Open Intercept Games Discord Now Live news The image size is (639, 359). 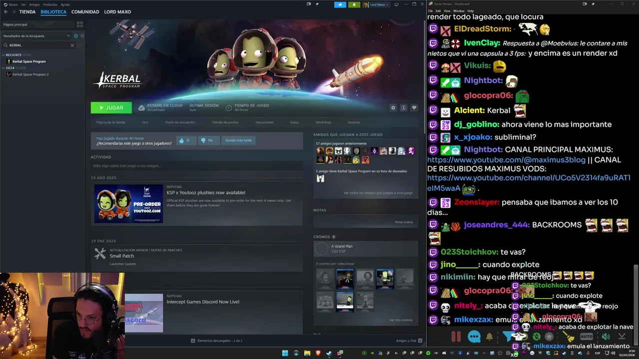[203, 302]
